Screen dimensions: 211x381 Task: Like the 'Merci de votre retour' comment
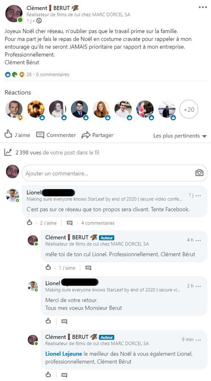(48, 321)
